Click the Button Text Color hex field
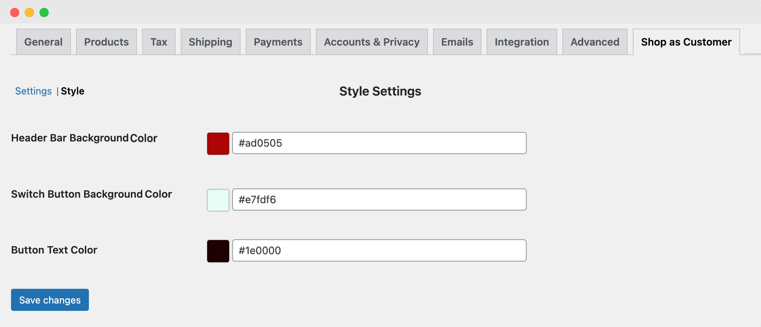 tap(379, 250)
